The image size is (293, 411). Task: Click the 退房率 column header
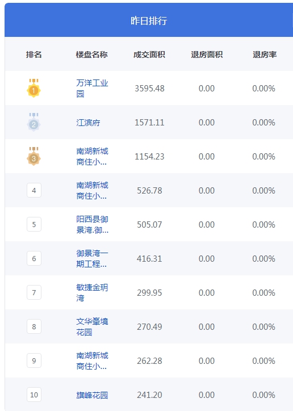(265, 54)
